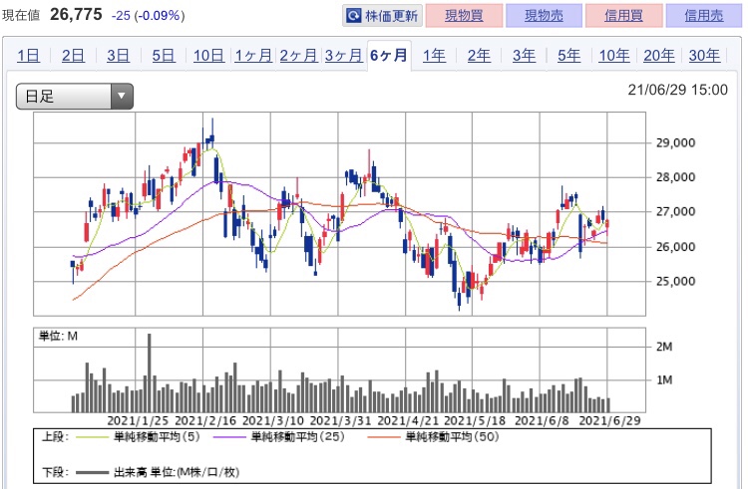View the 30年 chart range
Screen dimensions: 748x489
click(704, 56)
